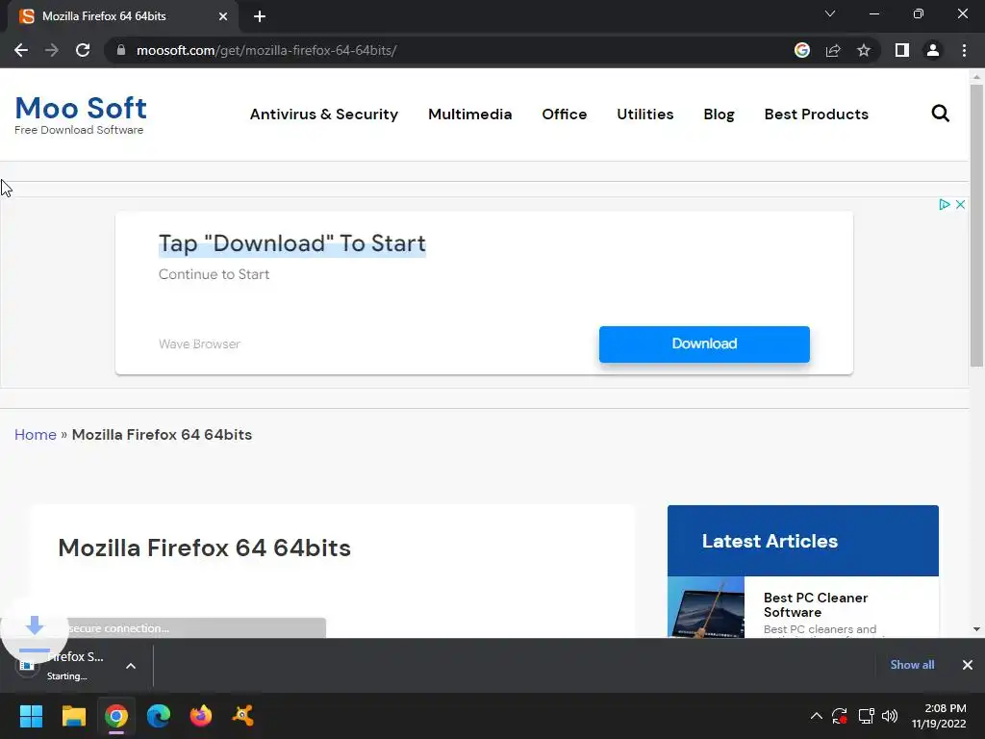Click the Tap "Download" To Start headline
The height and width of the screenshot is (739, 985).
tap(292, 243)
